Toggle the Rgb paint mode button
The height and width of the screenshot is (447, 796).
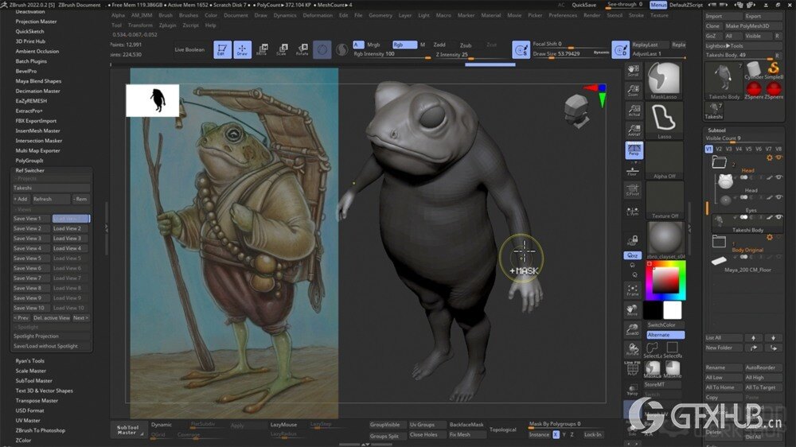[404, 45]
